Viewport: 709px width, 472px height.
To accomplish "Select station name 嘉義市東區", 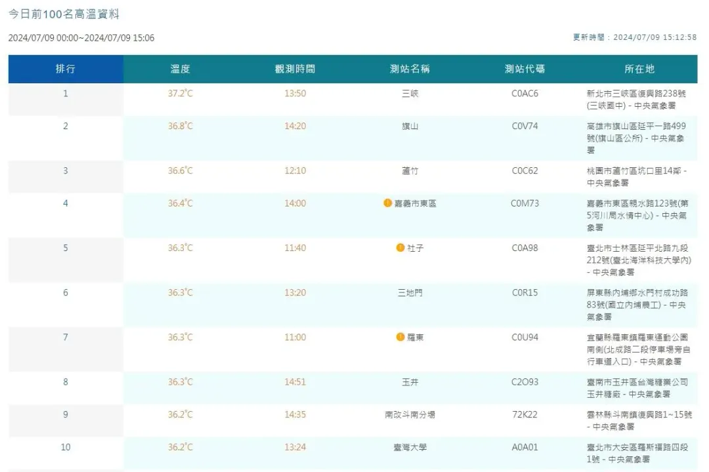I will [416, 204].
